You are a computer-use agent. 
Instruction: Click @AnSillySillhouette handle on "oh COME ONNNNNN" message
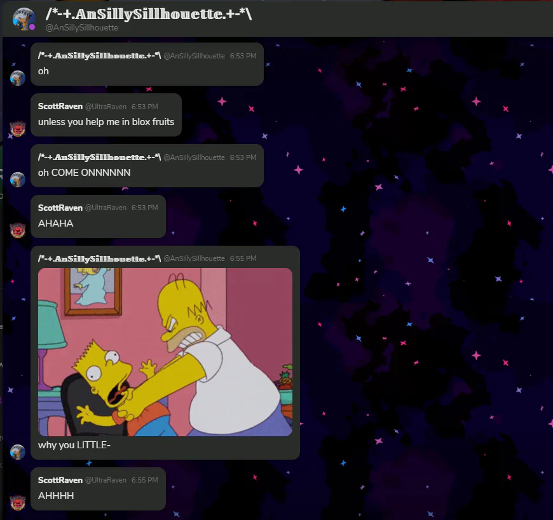pos(195,157)
